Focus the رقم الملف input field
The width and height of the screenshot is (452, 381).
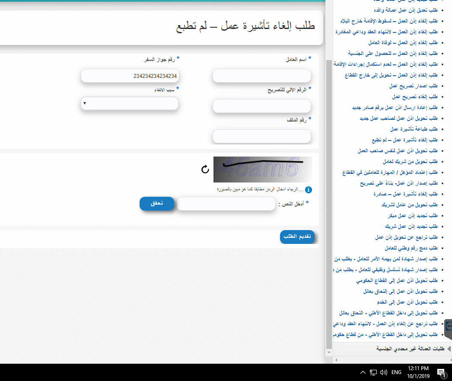[x=262, y=136]
